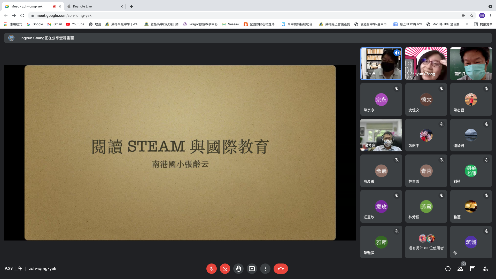
Task: Bookmark page with the star icon
Action: [472, 16]
